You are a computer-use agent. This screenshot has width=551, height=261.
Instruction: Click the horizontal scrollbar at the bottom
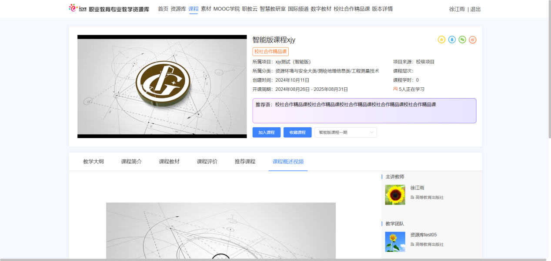[x=273, y=260]
